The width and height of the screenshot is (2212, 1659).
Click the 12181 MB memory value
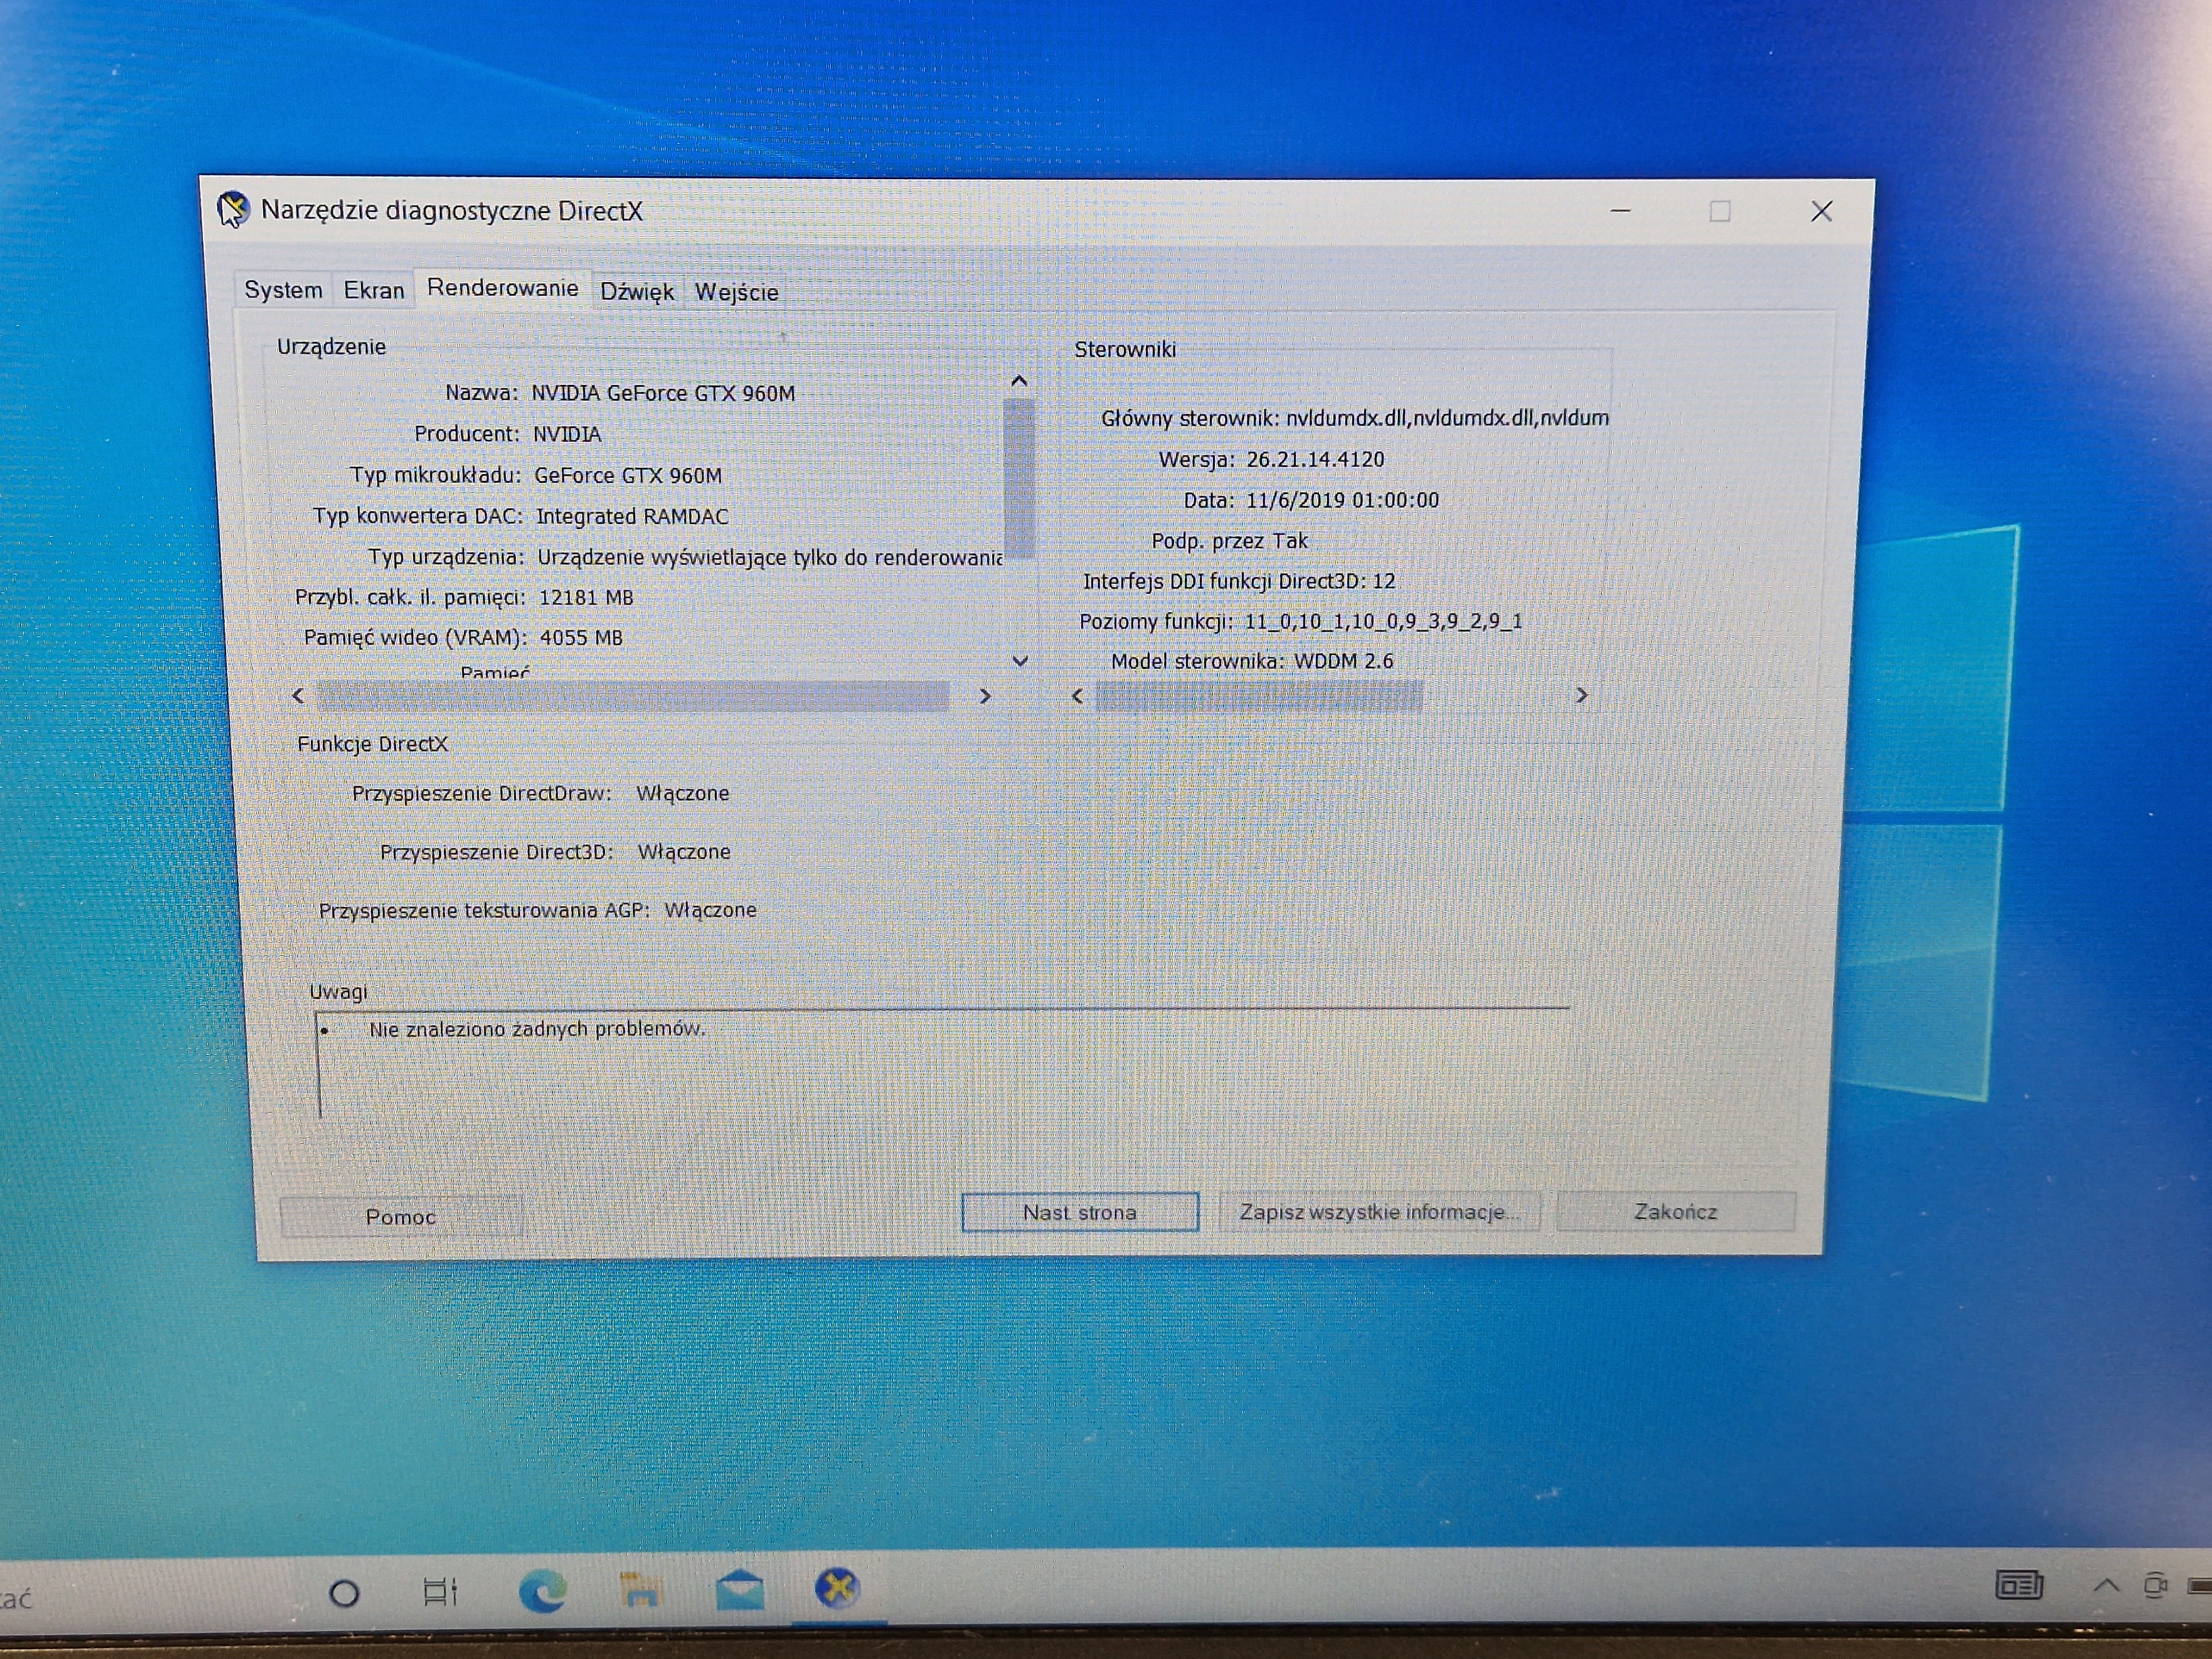pos(586,597)
